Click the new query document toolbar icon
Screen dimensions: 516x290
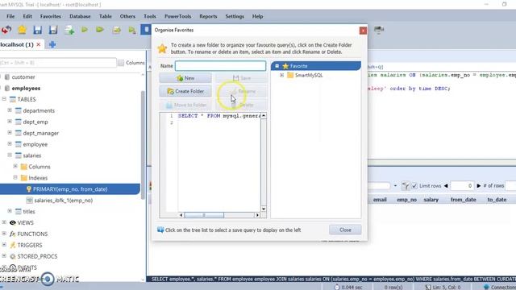coord(69,31)
